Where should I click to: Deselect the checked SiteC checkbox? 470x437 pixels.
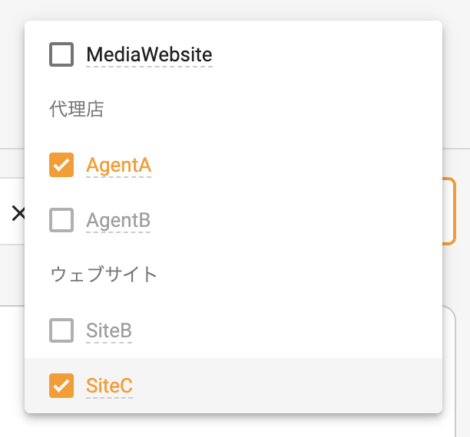[x=61, y=385]
